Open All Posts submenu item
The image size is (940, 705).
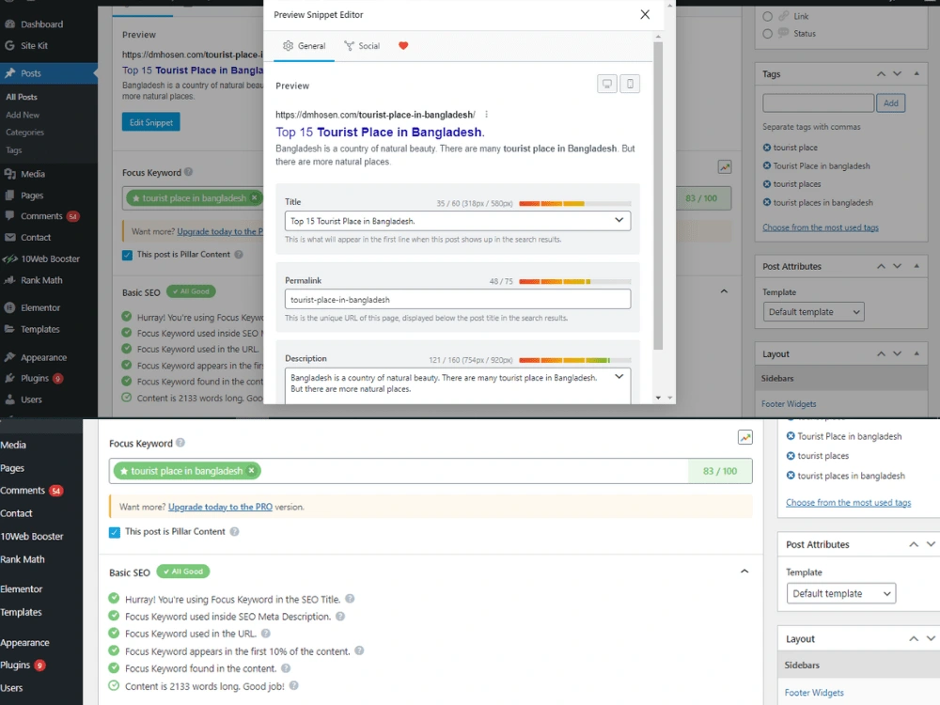coord(22,97)
